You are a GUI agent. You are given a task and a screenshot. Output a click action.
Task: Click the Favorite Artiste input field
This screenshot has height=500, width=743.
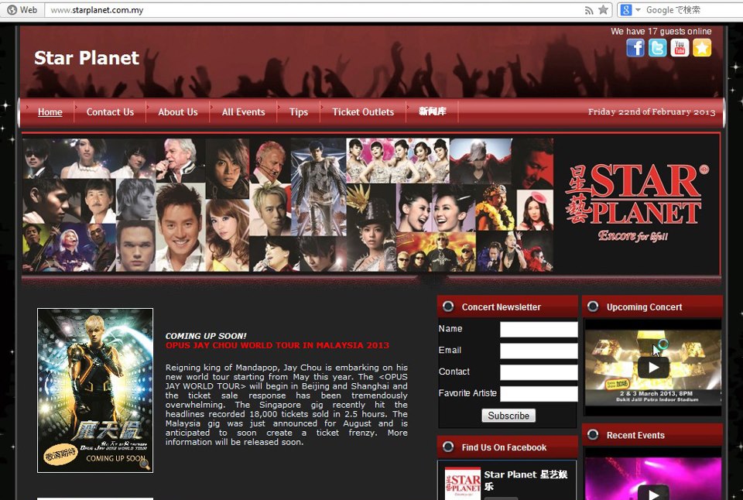coord(539,394)
